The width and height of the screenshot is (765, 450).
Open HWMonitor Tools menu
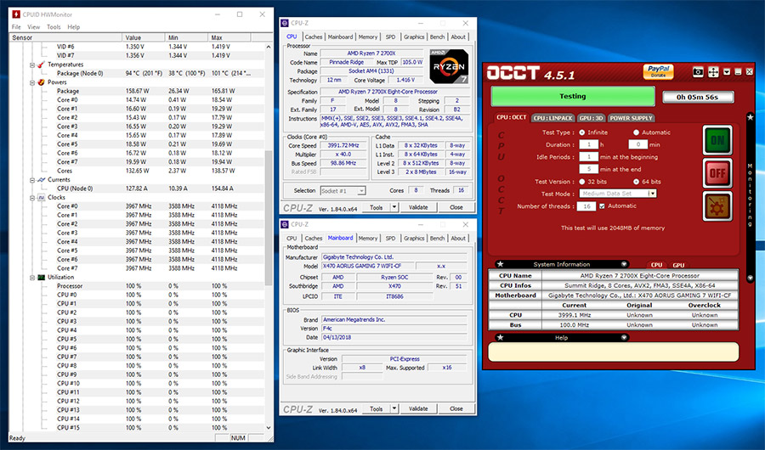click(54, 27)
